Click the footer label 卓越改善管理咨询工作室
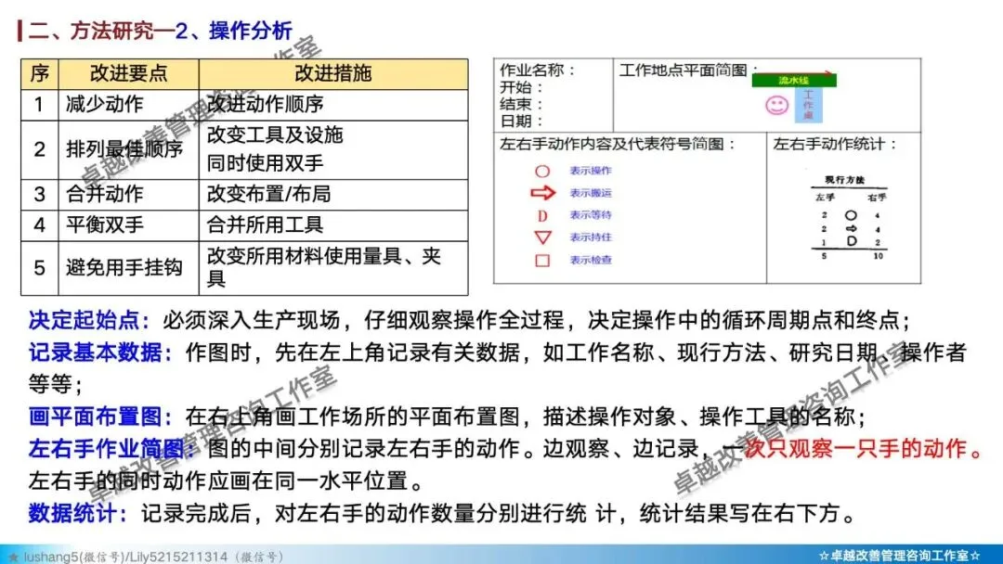This screenshot has width=1003, height=564. pyautogui.click(x=899, y=556)
